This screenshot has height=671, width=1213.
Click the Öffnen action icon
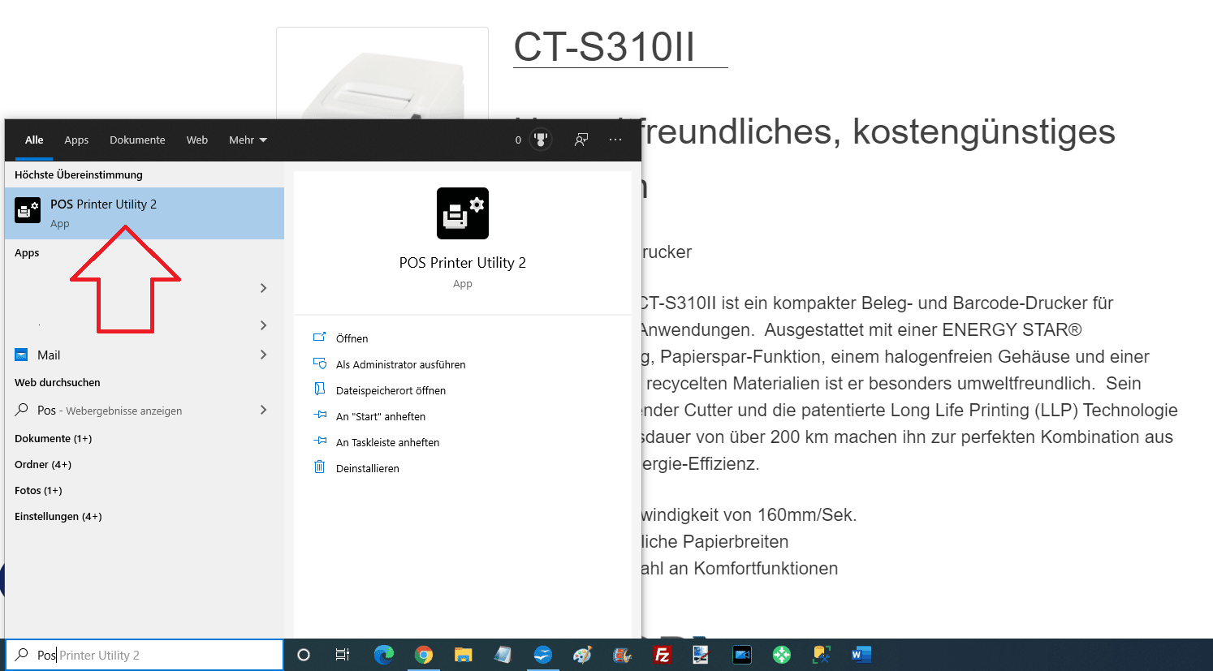(320, 338)
